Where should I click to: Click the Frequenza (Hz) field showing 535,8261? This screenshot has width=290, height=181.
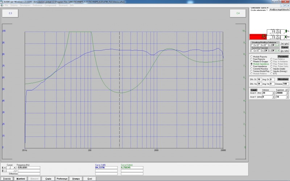click(29, 168)
